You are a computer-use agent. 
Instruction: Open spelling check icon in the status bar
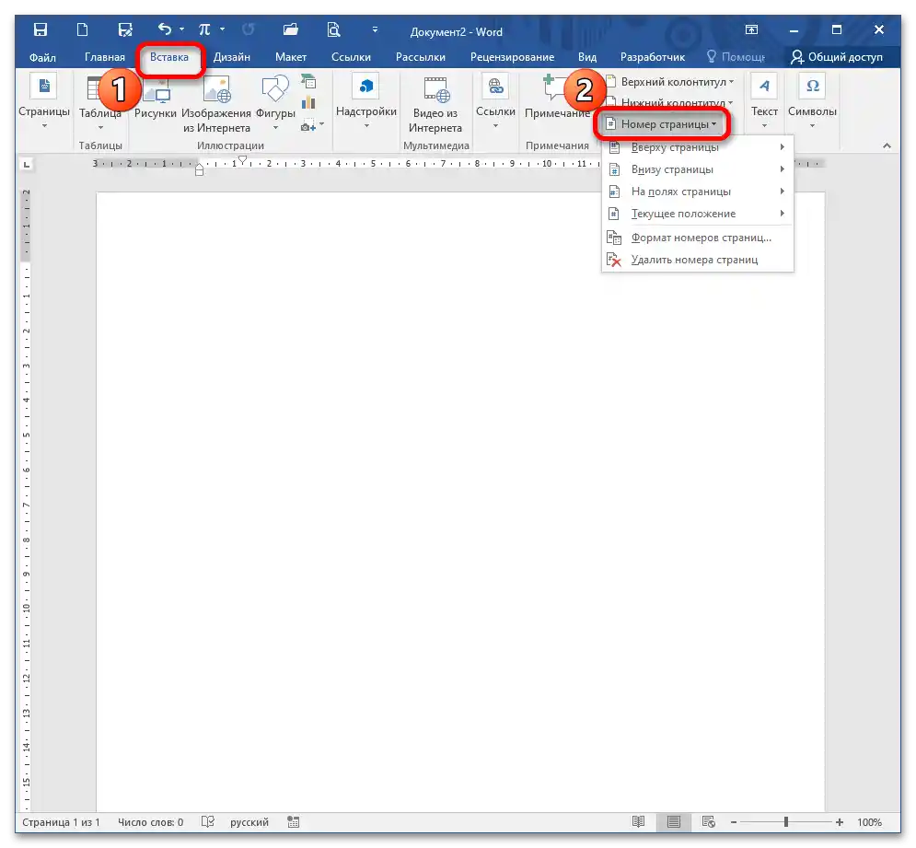coord(208,821)
